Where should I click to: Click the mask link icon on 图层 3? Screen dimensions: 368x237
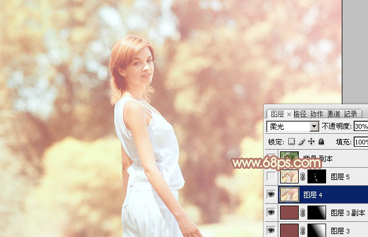[x=303, y=230]
